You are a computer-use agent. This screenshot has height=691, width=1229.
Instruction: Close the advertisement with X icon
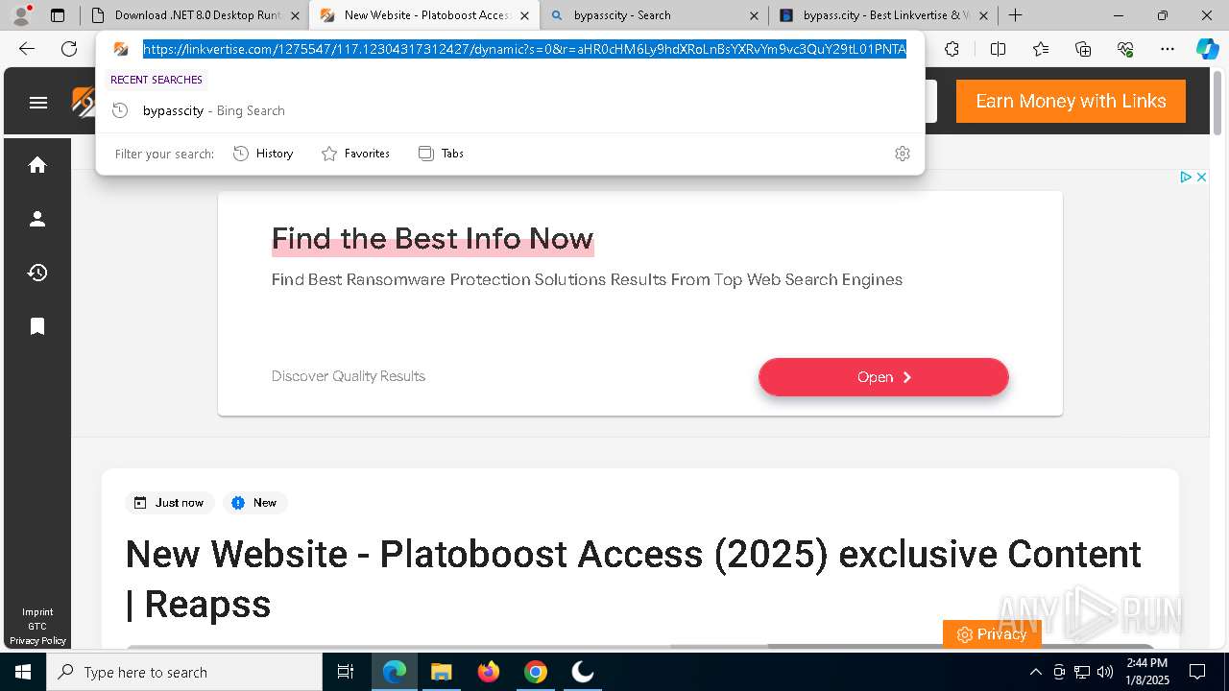[1201, 177]
